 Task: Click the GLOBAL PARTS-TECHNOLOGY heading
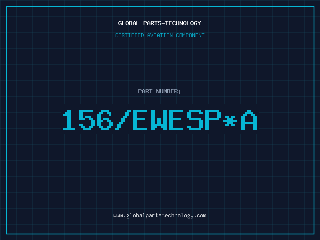coord(160,23)
